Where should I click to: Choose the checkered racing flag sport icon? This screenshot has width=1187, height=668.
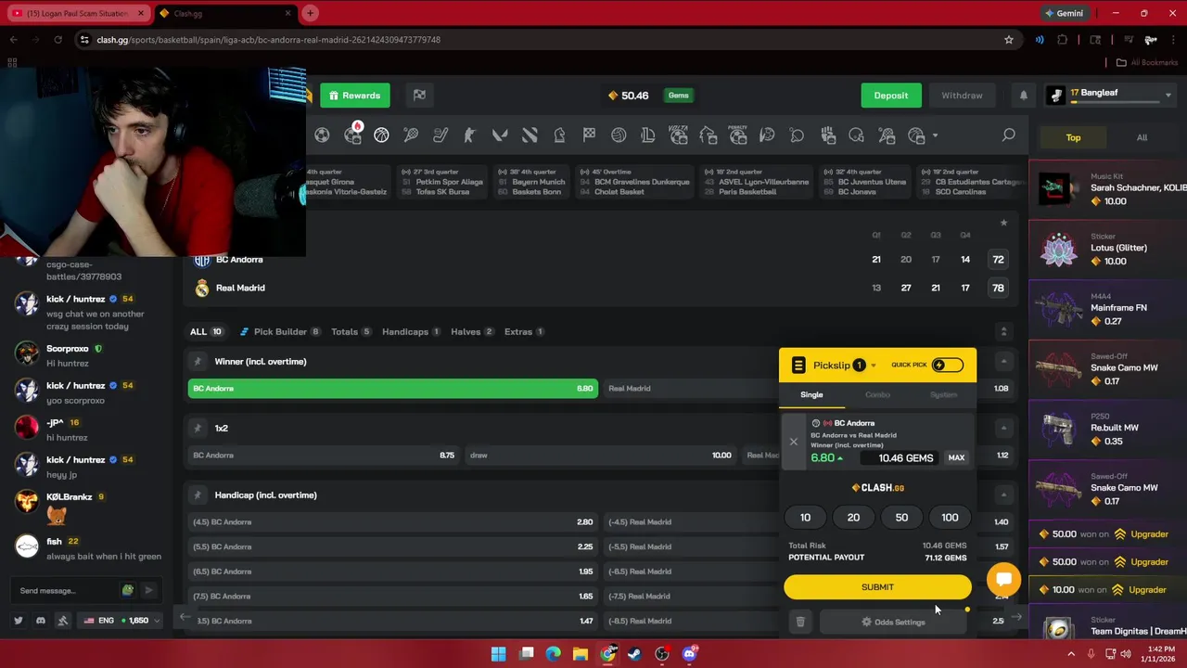[x=589, y=135]
